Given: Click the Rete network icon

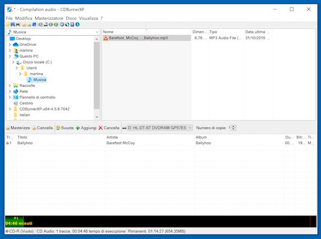Looking at the screenshot, I should [16, 92].
